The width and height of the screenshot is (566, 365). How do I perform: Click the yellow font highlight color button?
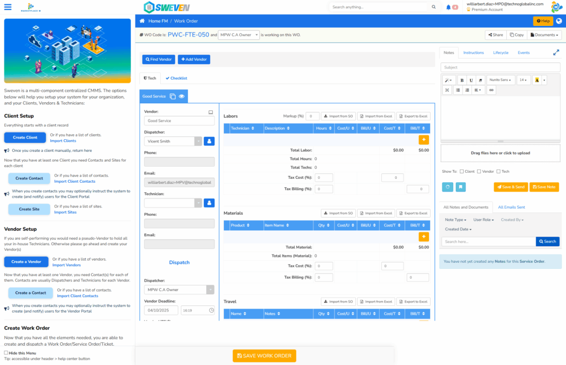[537, 80]
